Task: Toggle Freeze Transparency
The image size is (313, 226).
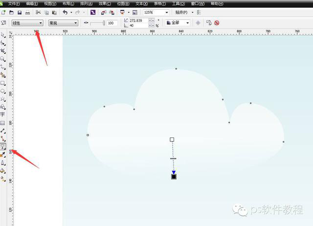Action: click(x=198, y=23)
